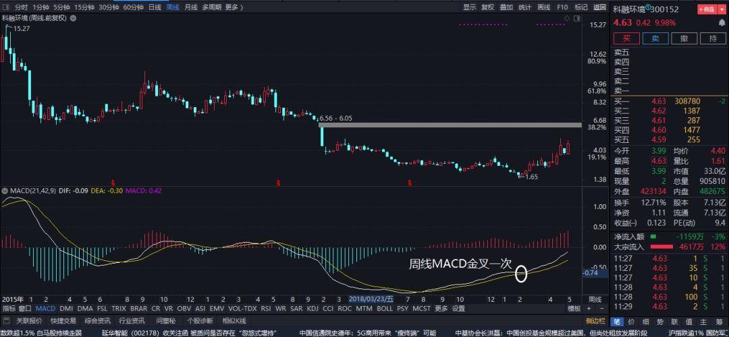
Task: Click news headline about 延华智能
Action: point(190,333)
